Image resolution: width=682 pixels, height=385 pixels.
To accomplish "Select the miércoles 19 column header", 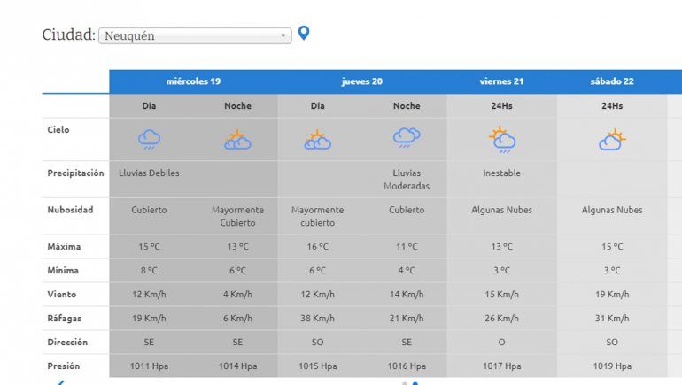I will pyautogui.click(x=193, y=81).
